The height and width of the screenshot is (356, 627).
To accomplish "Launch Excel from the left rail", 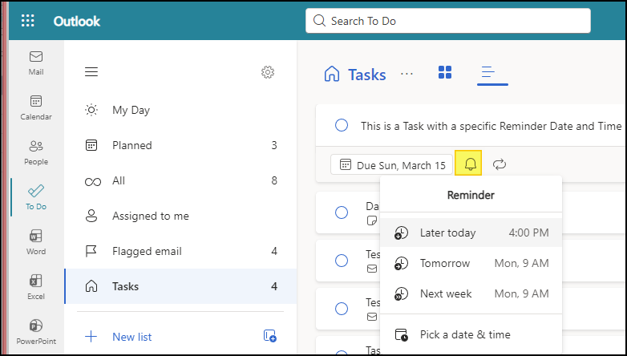I will (36, 287).
